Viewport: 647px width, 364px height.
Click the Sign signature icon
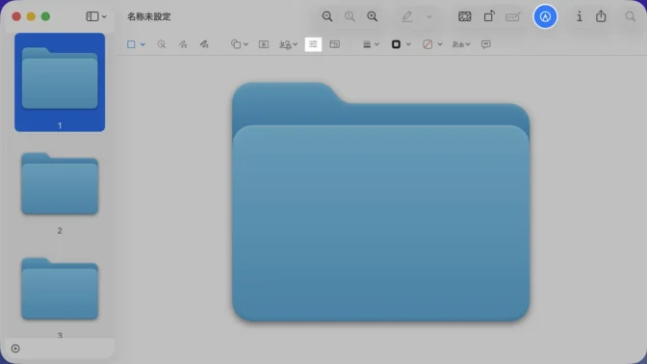(285, 44)
